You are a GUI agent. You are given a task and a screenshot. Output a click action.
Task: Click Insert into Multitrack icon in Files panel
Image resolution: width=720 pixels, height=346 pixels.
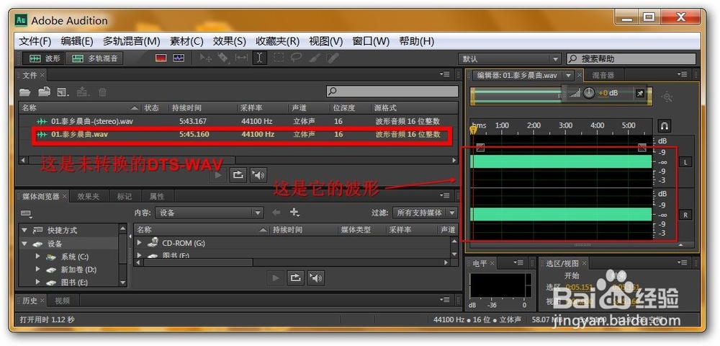(83, 92)
